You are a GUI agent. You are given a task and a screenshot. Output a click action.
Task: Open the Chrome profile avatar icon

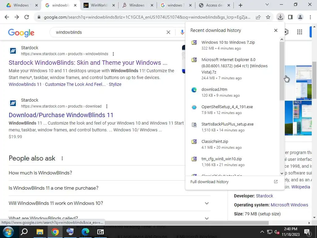pyautogui.click(x=300, y=17)
